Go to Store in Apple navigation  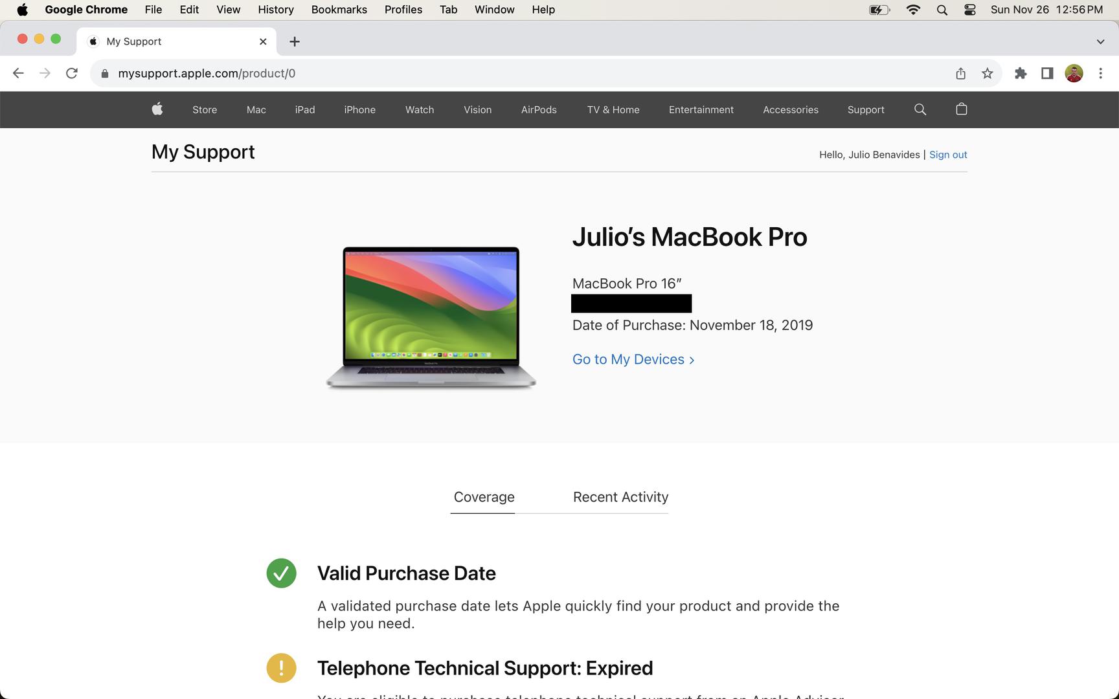(x=205, y=110)
